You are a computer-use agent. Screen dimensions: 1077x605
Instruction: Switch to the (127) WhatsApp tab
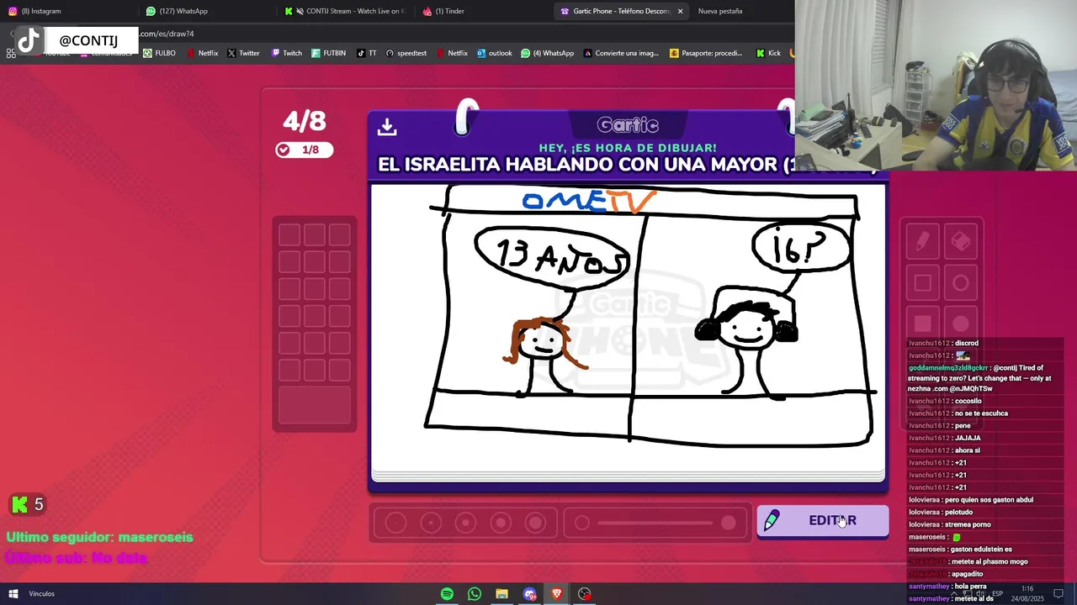pyautogui.click(x=206, y=11)
